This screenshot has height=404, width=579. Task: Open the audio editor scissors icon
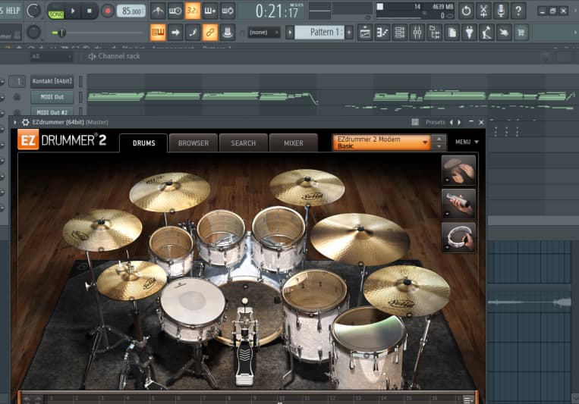pyautogui.click(x=483, y=11)
